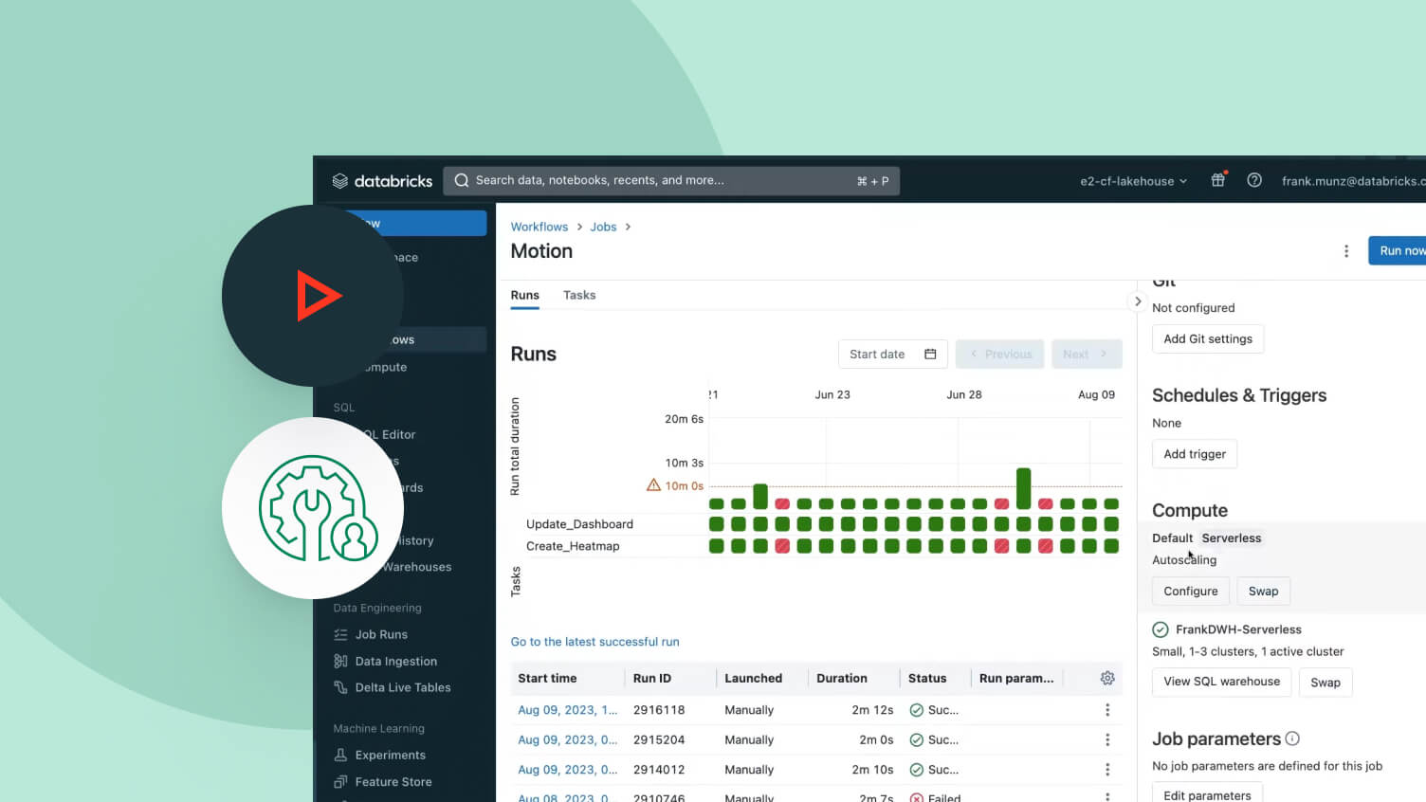The width and height of the screenshot is (1426, 802).
Task: Switch to the Tasks tab
Action: pos(579,295)
